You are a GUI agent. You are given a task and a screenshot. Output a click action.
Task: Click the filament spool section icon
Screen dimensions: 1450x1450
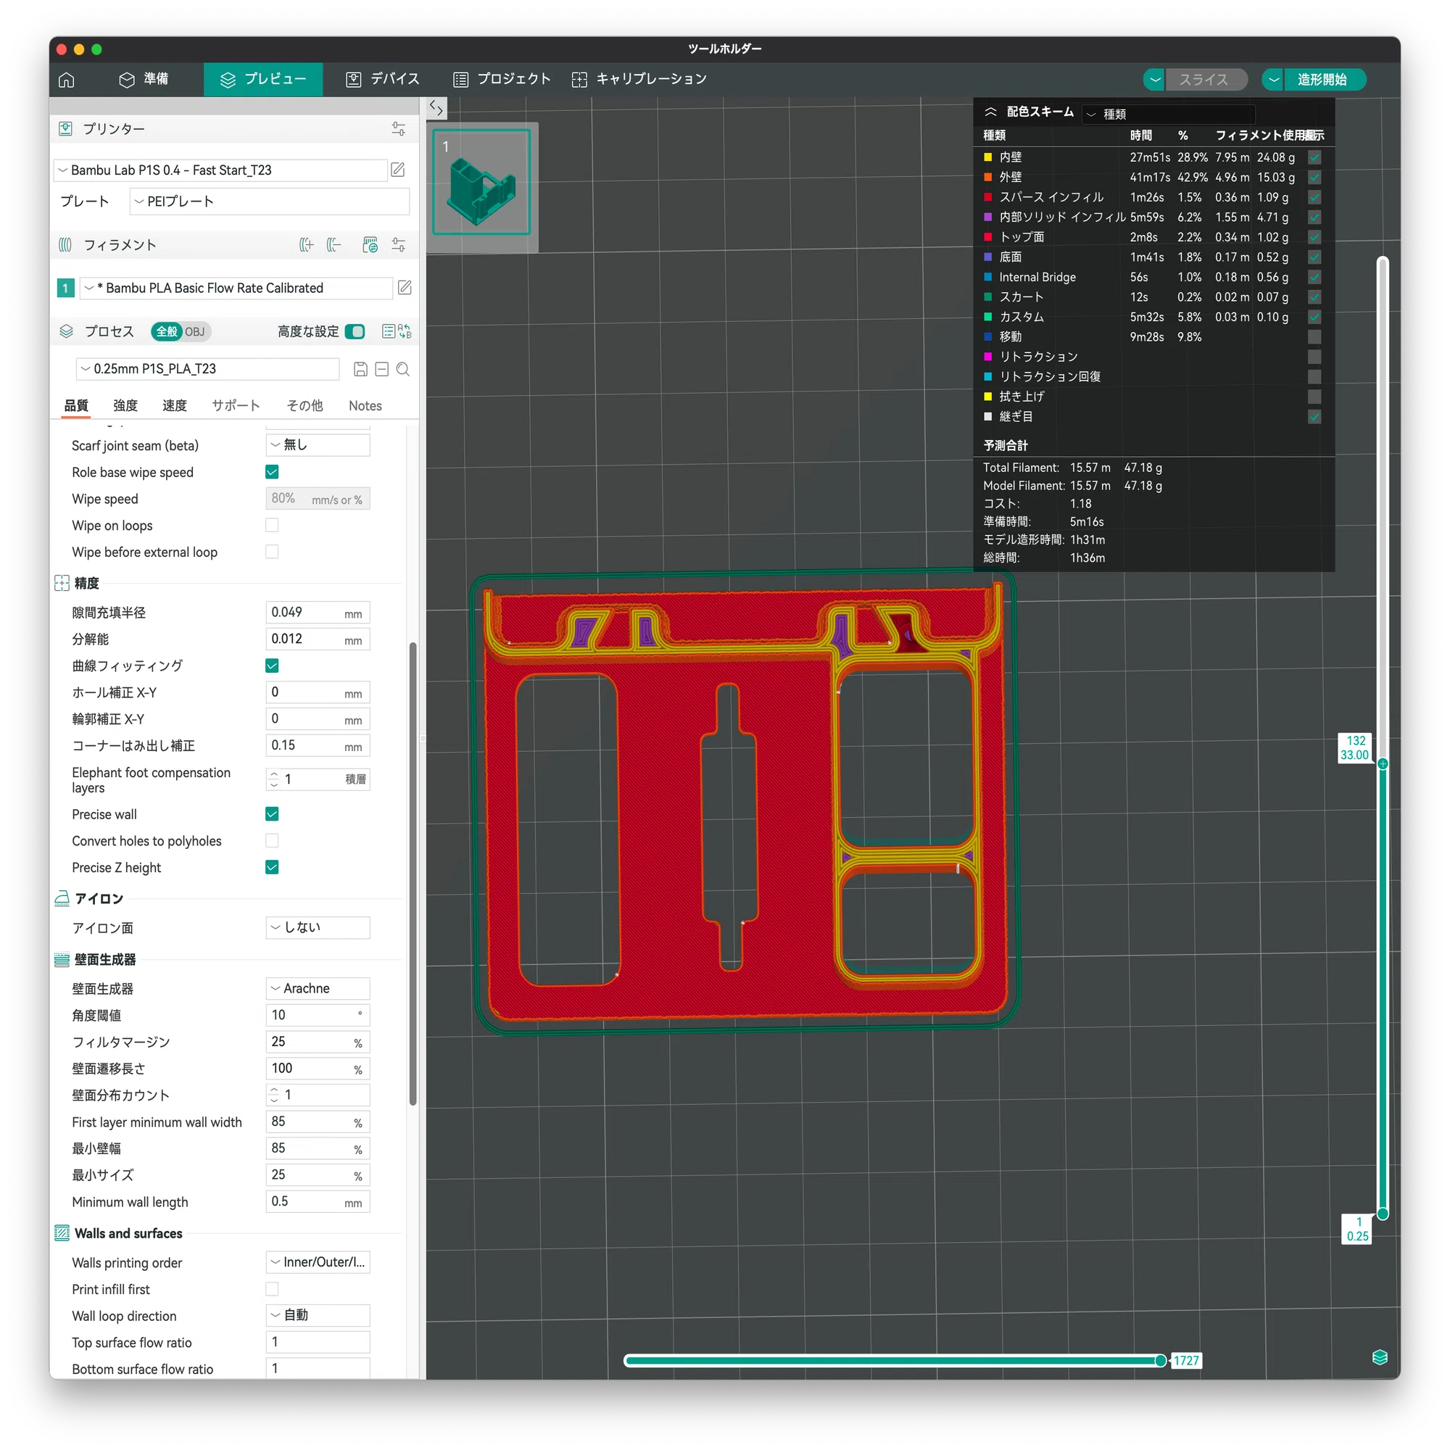(66, 244)
